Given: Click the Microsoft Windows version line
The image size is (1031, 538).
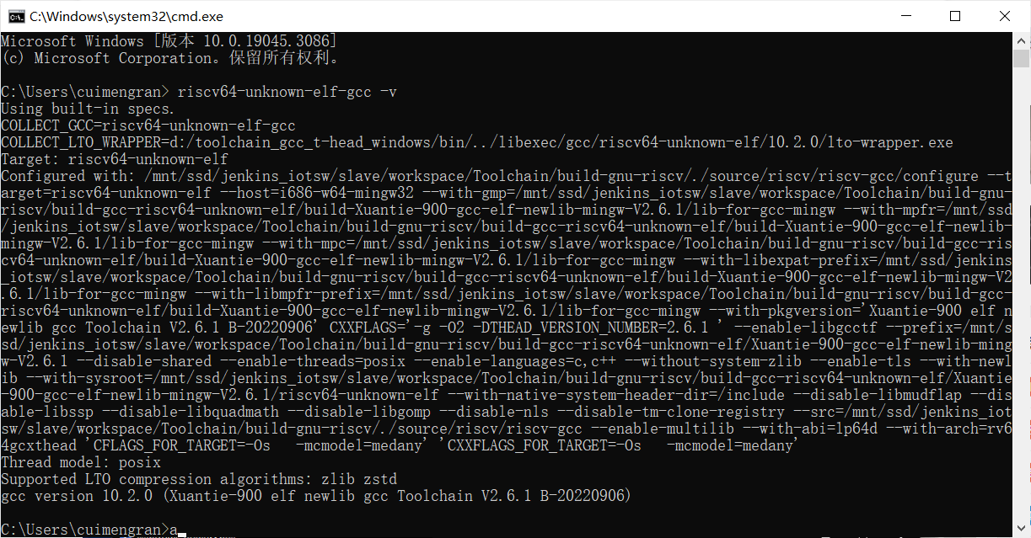Looking at the screenshot, I should pos(169,41).
